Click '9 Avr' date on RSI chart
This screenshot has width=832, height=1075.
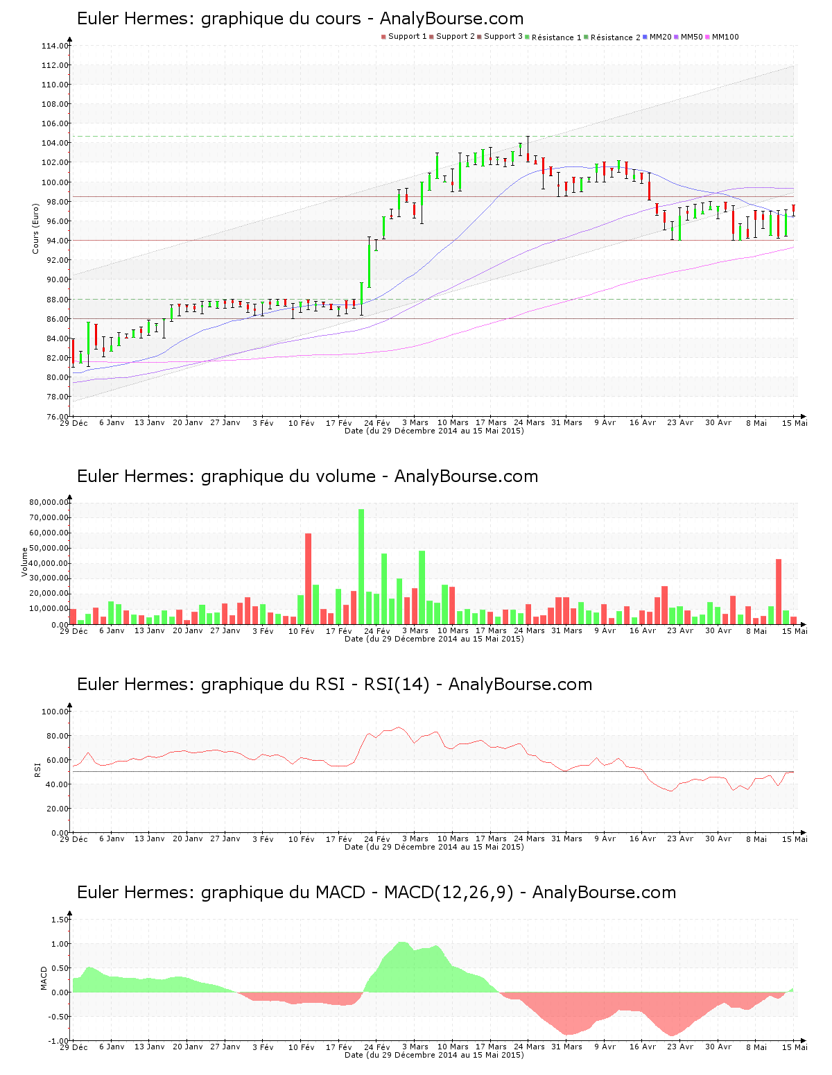tap(605, 839)
